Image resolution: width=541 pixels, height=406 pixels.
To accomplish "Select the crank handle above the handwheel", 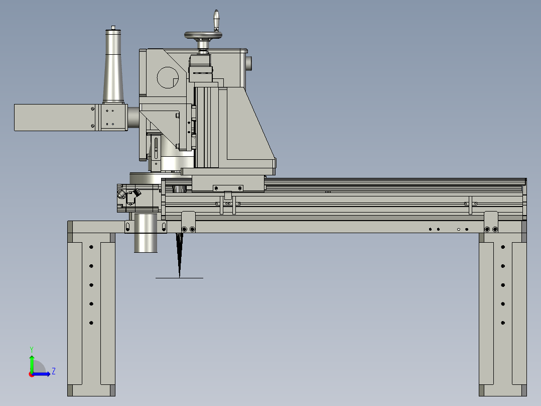I will 216,20.
